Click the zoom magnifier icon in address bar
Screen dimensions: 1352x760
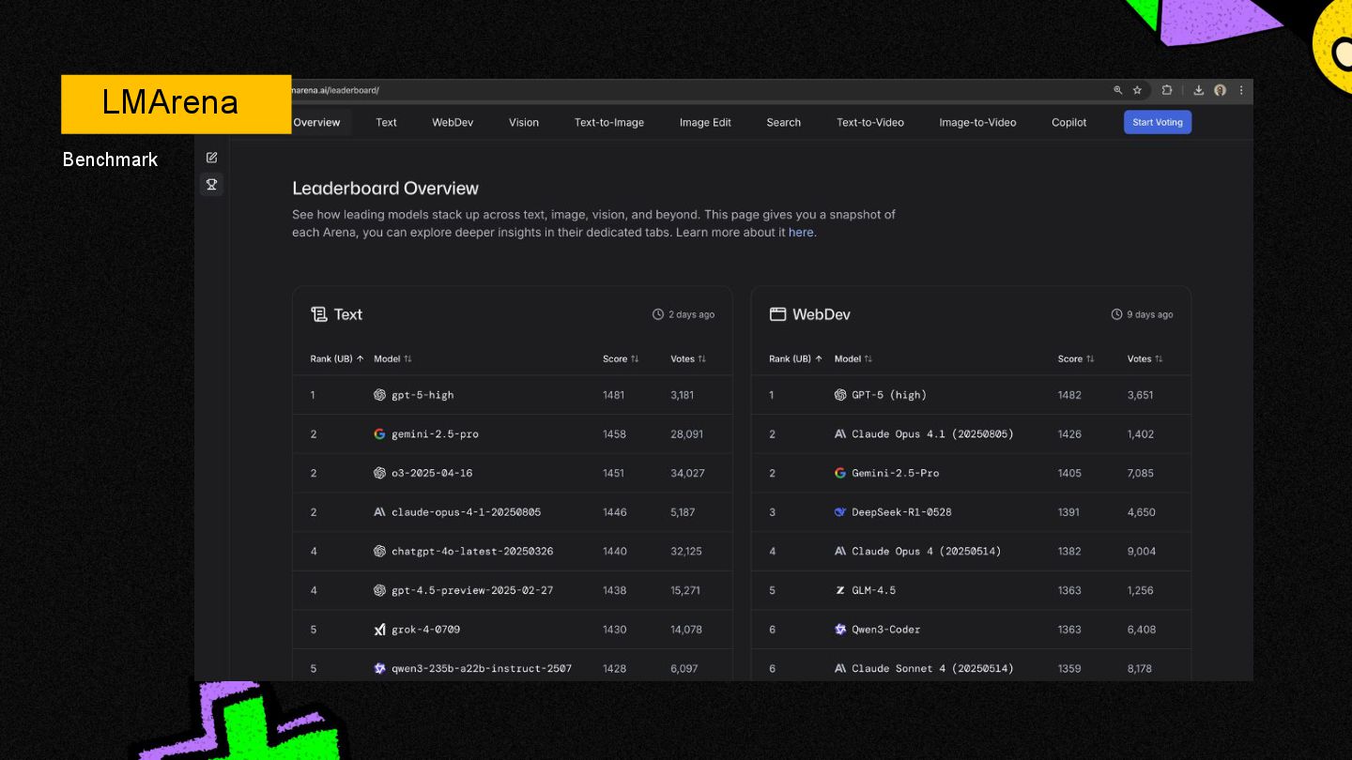1118,90
